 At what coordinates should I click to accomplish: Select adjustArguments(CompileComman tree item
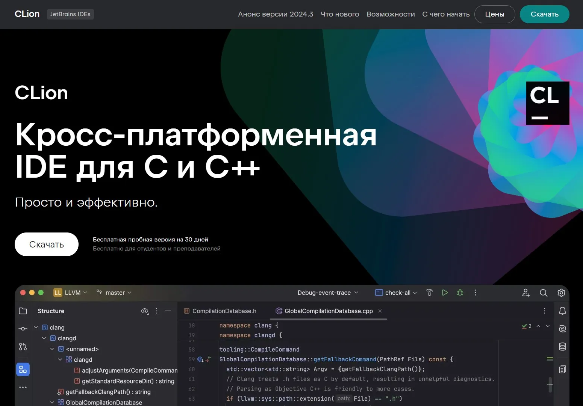(x=126, y=370)
